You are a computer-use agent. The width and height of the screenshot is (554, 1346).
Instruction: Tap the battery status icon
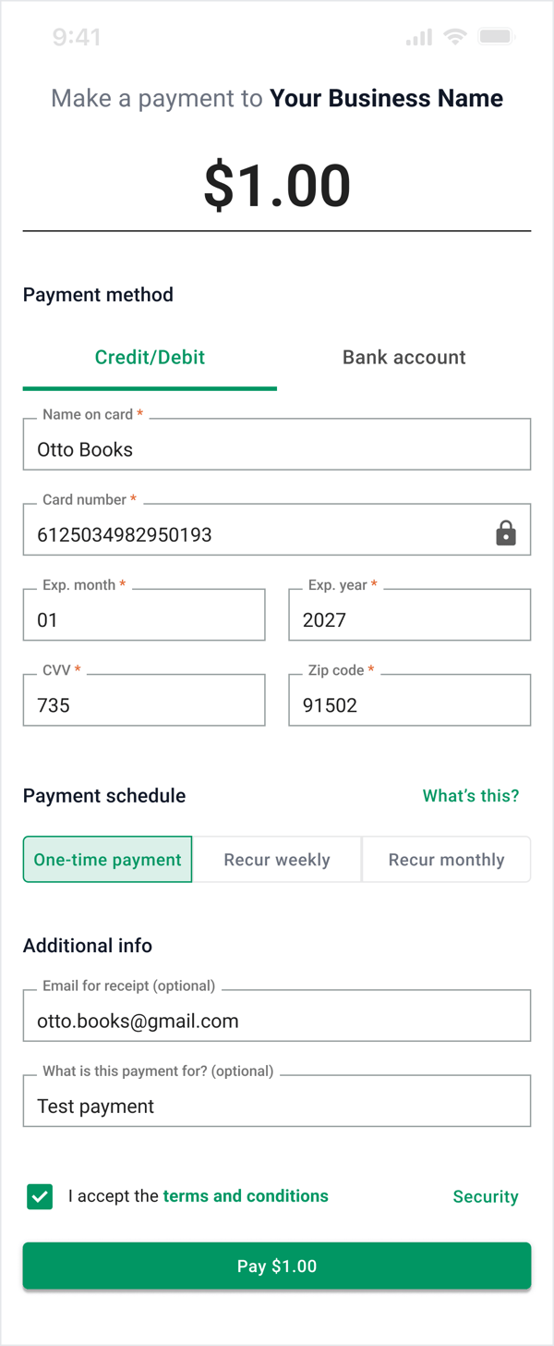click(496, 37)
